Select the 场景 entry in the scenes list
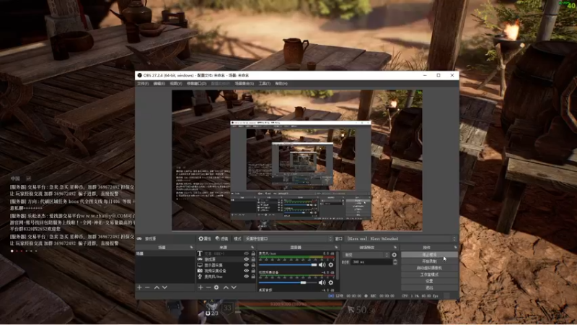The height and width of the screenshot is (325, 577). click(x=165, y=253)
